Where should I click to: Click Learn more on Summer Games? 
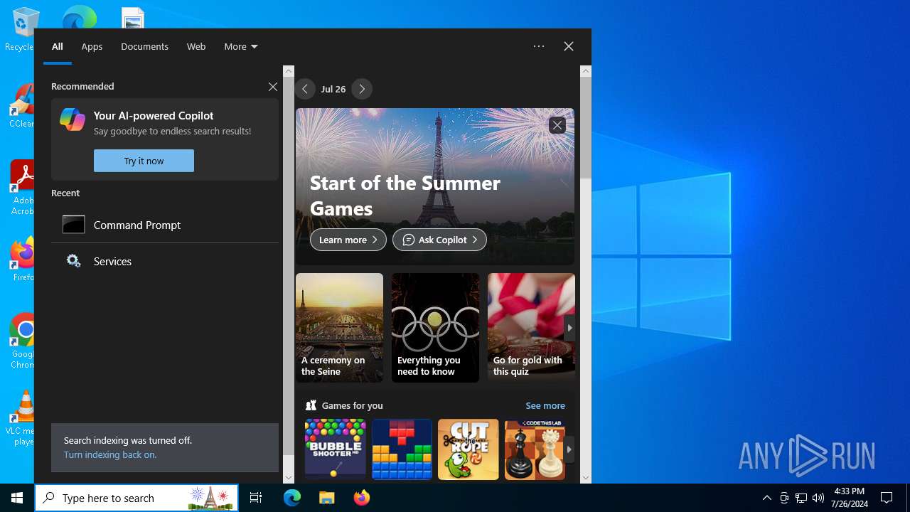click(348, 240)
